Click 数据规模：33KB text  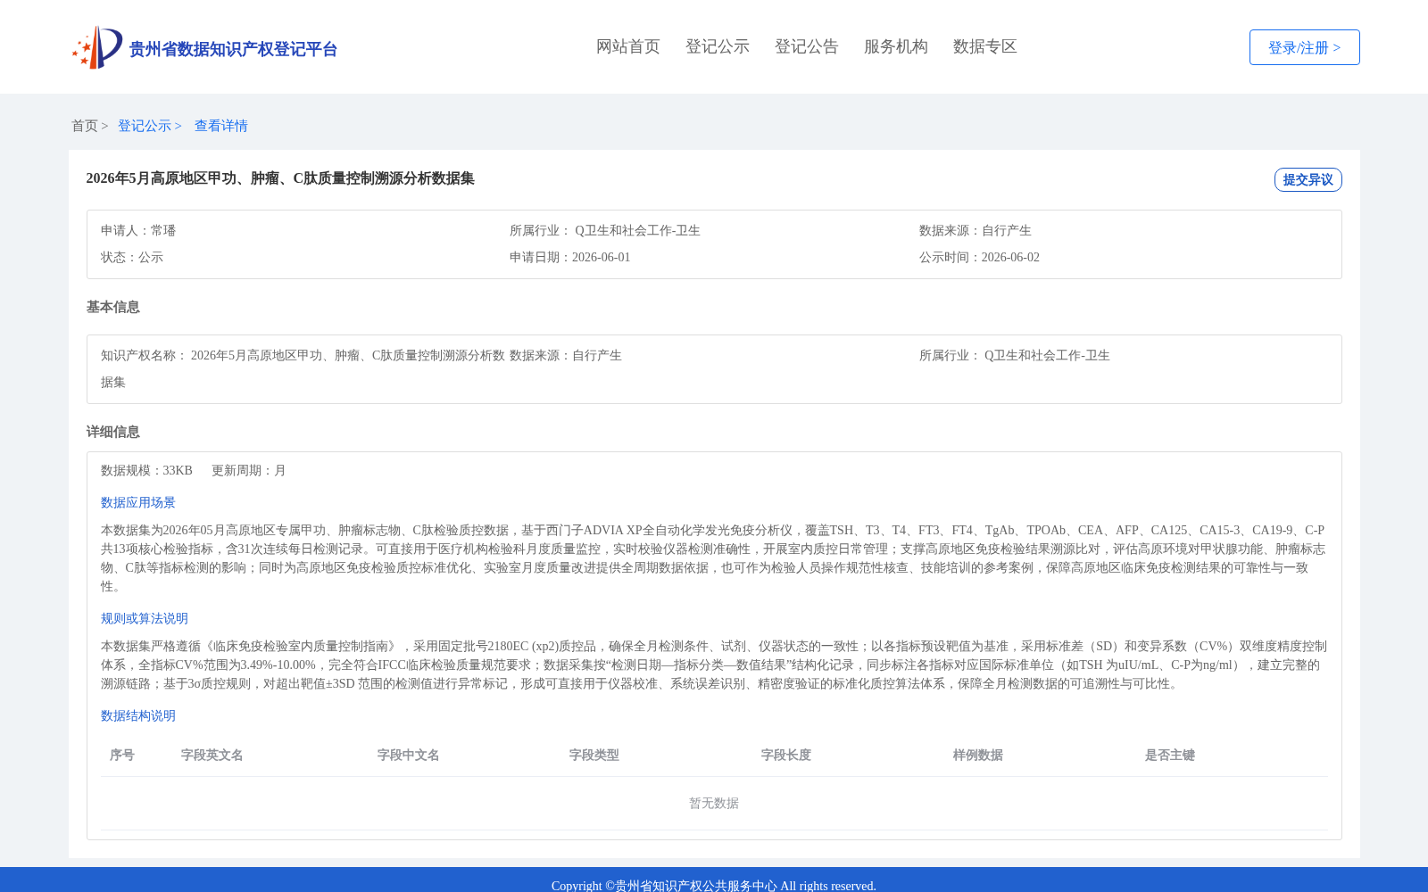pos(146,470)
